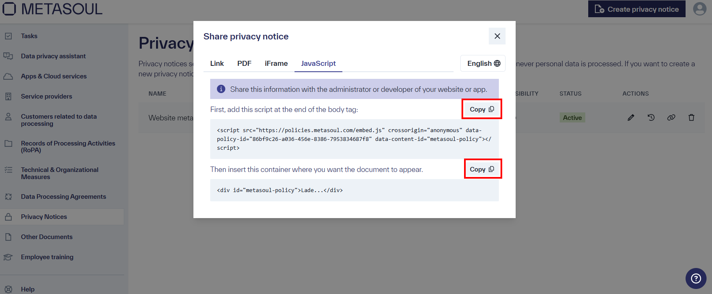Open the English language selector
Screen dimensions: 712x294
(482, 63)
